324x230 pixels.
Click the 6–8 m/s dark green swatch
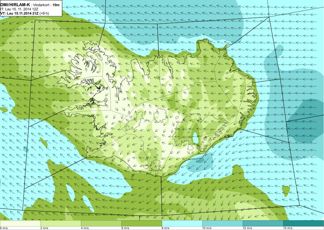(142, 224)
